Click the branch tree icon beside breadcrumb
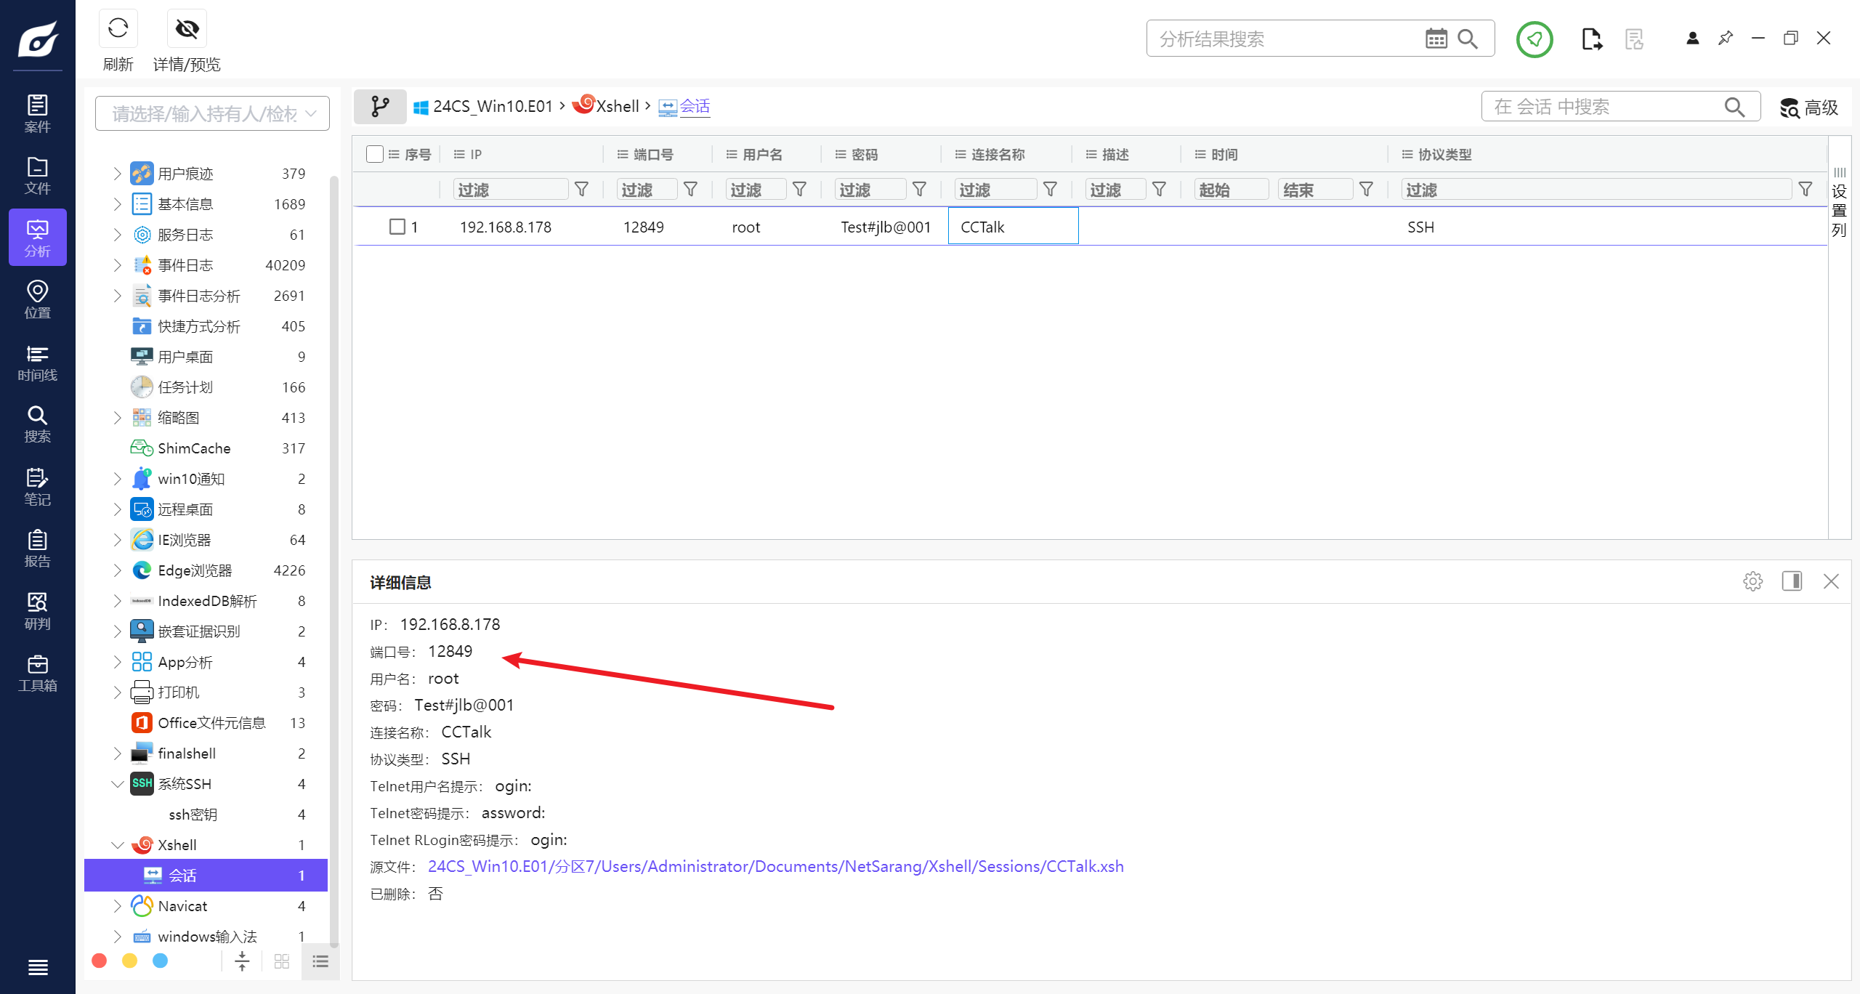 coord(380,107)
